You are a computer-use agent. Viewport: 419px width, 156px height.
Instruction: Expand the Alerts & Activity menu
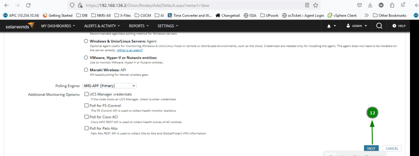tap(102, 26)
